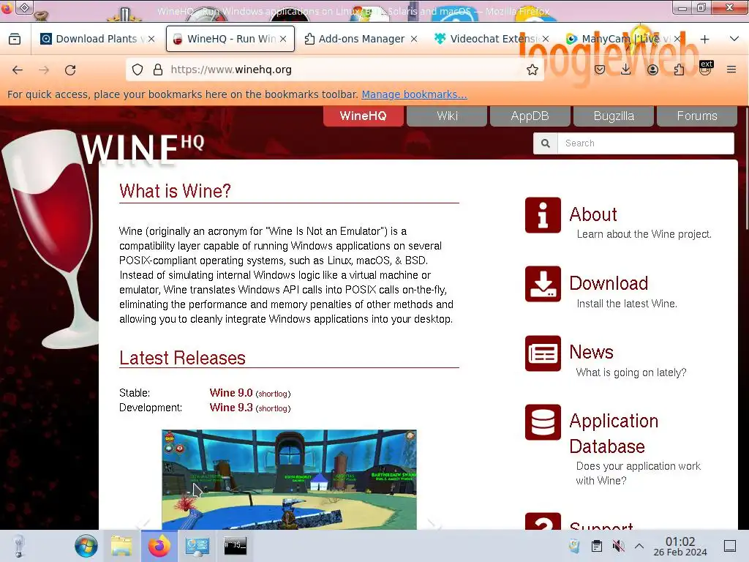Open shortlog for Wine 9.0
Image resolution: width=749 pixels, height=562 pixels.
(x=274, y=394)
